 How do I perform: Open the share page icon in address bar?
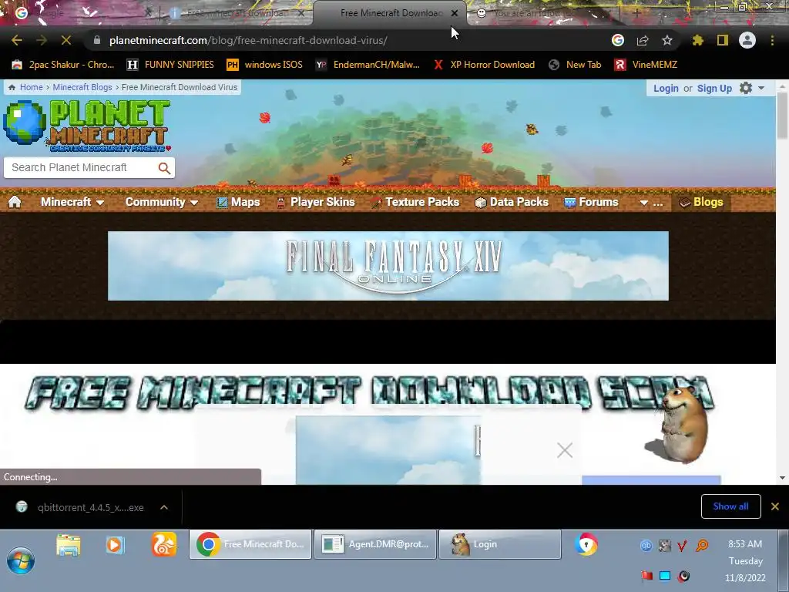tap(643, 40)
